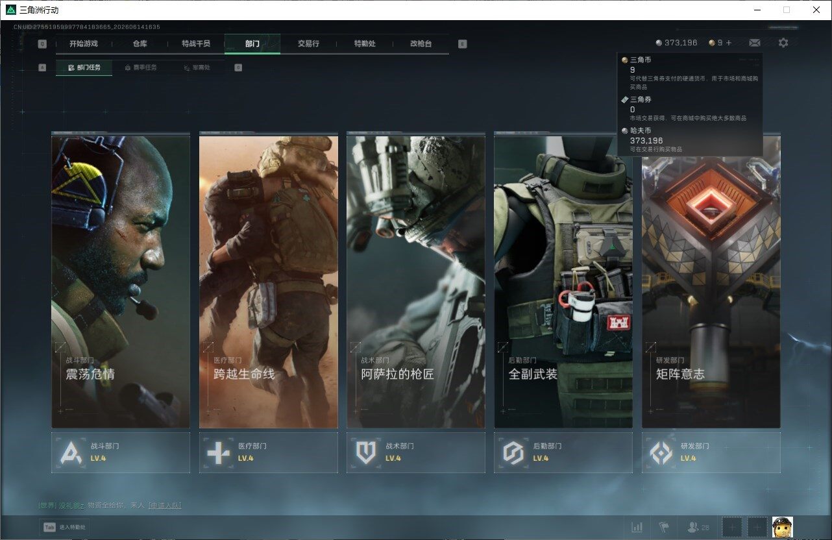Viewport: 832px width, 540px height.
Task: Click the second empty squad slot plus
Action: point(757,527)
